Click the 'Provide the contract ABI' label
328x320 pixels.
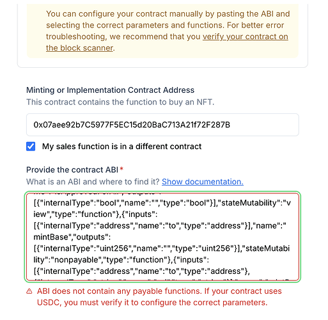tap(72, 170)
